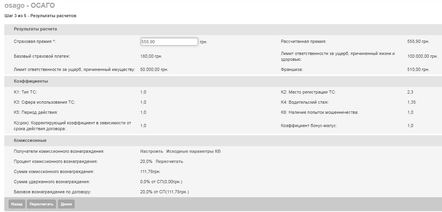Click the Базовый страховой платеж value
Image resolution: width=442 pixels, height=212 pixels.
(x=151, y=56)
